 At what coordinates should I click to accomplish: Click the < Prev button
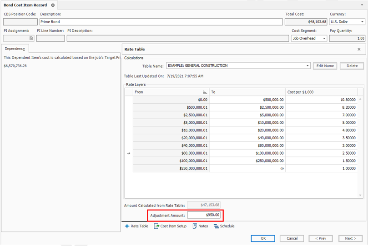(x=321, y=238)
